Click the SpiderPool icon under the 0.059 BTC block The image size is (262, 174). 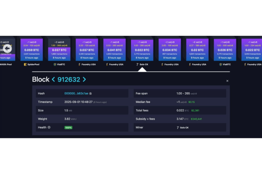pos(25,64)
